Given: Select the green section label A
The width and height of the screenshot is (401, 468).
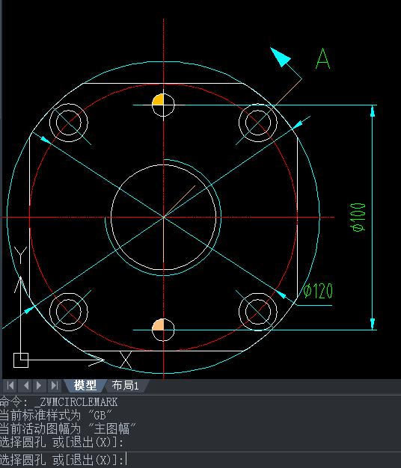Looking at the screenshot, I should tap(322, 59).
